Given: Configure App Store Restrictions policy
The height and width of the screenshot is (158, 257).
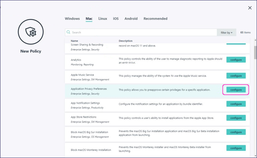Looking at the screenshot, I should click(x=236, y=118).
